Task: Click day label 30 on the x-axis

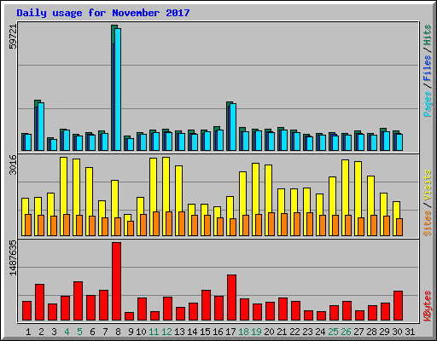Action: click(397, 332)
